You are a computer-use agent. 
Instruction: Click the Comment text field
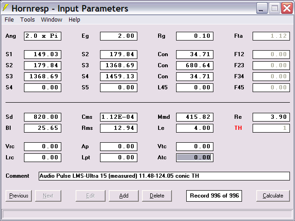(164, 176)
